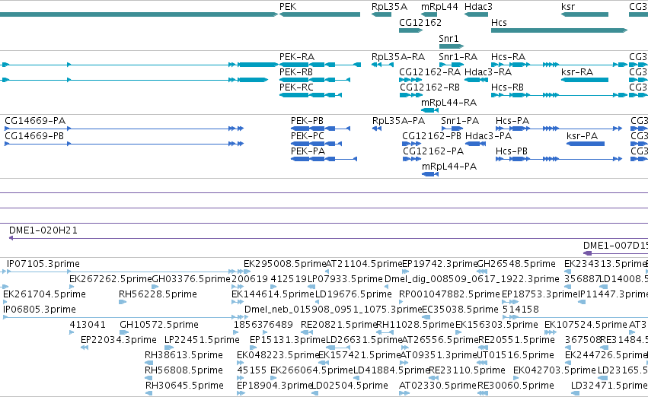The image size is (648, 397).
Task: Select the RP001047882.5prime EST label
Action: pos(449,294)
